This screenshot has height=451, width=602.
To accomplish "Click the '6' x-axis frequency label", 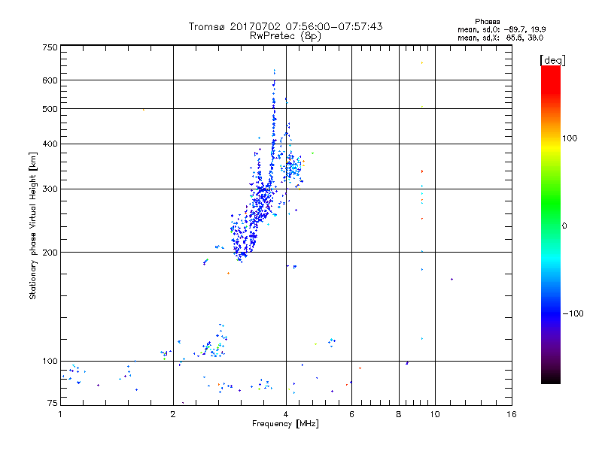I will tap(351, 414).
